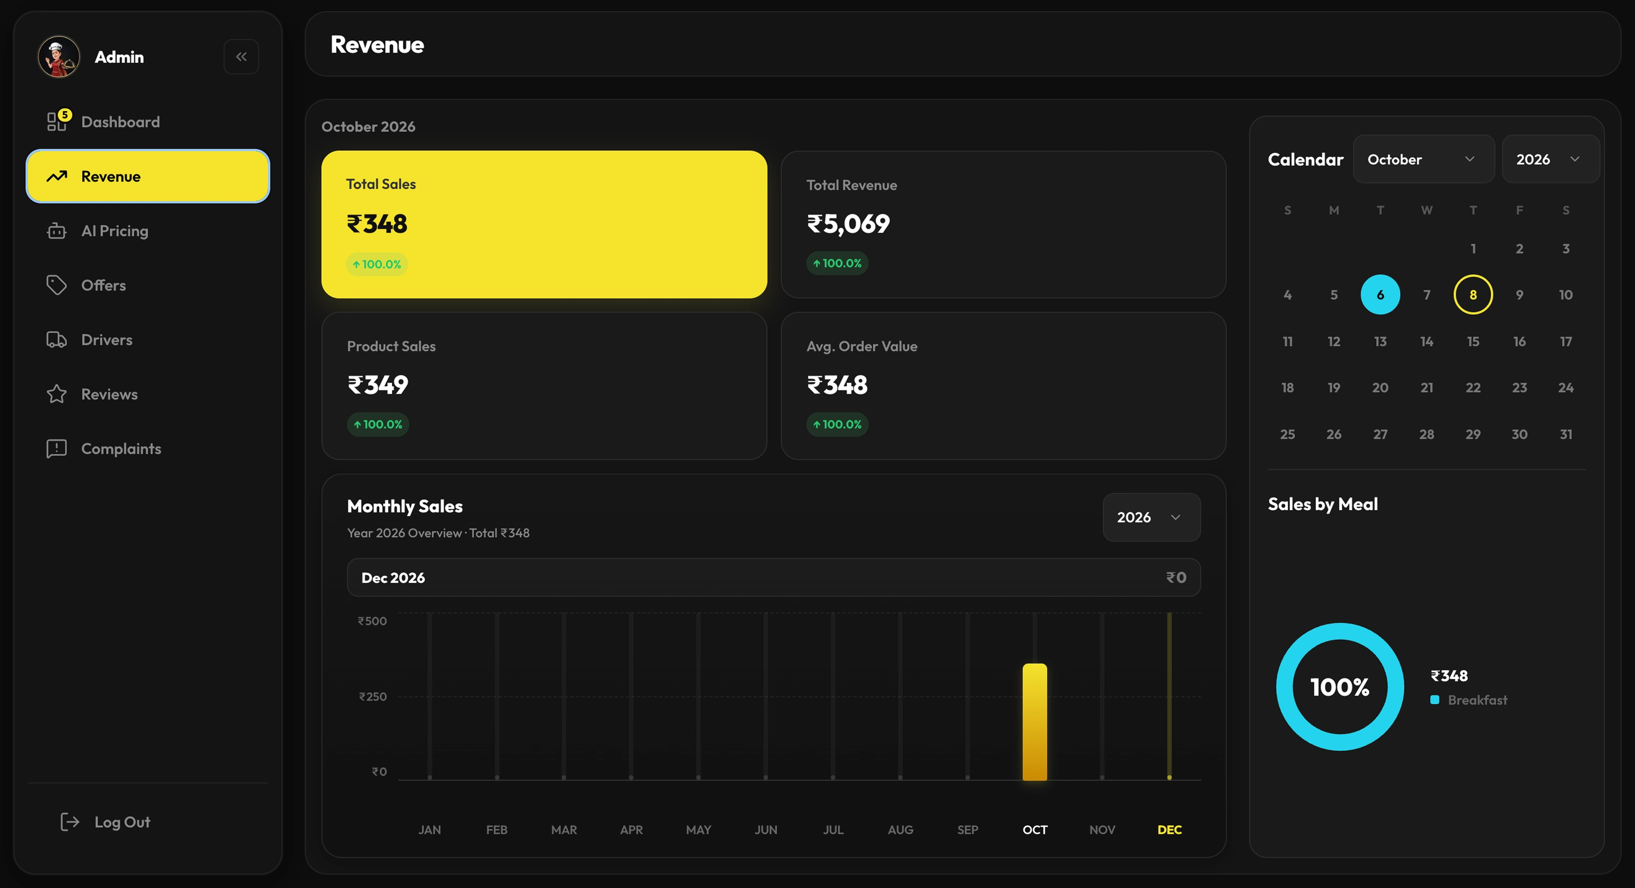Pick calendar day 20
Viewport: 1635px width, 888px height.
tap(1380, 388)
